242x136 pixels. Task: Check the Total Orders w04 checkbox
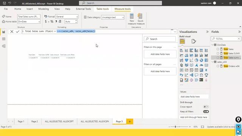pos(218,66)
